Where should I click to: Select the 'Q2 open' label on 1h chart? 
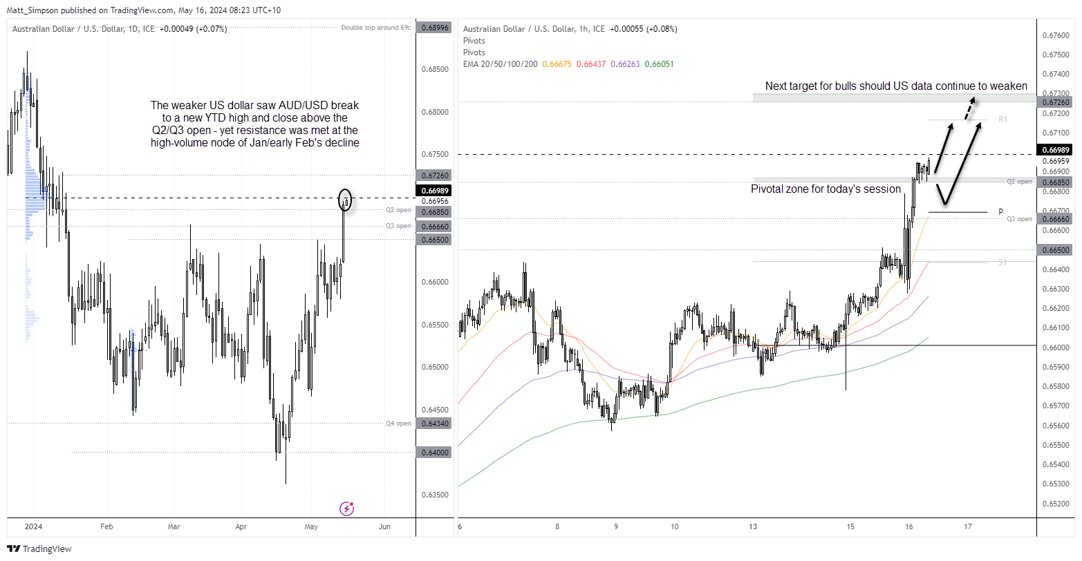tap(1020, 182)
